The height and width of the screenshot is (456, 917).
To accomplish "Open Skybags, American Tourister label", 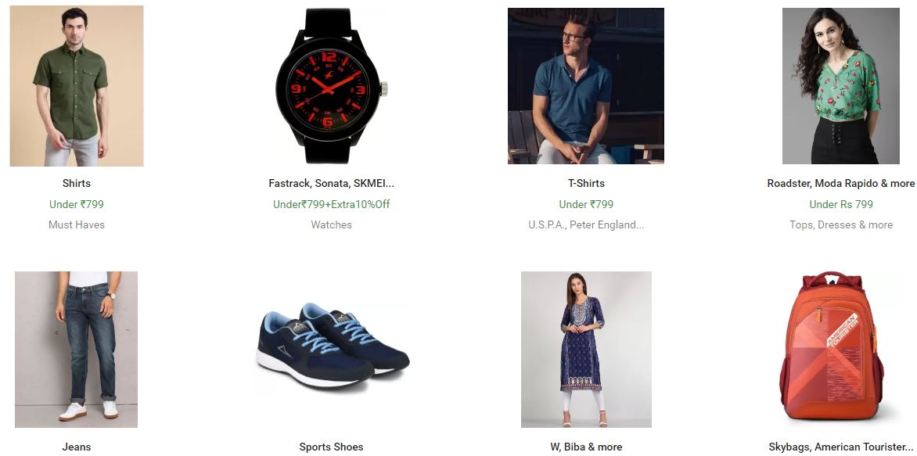I will click(840, 447).
